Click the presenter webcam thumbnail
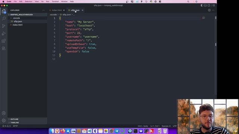239x134 pixels. click(208, 117)
